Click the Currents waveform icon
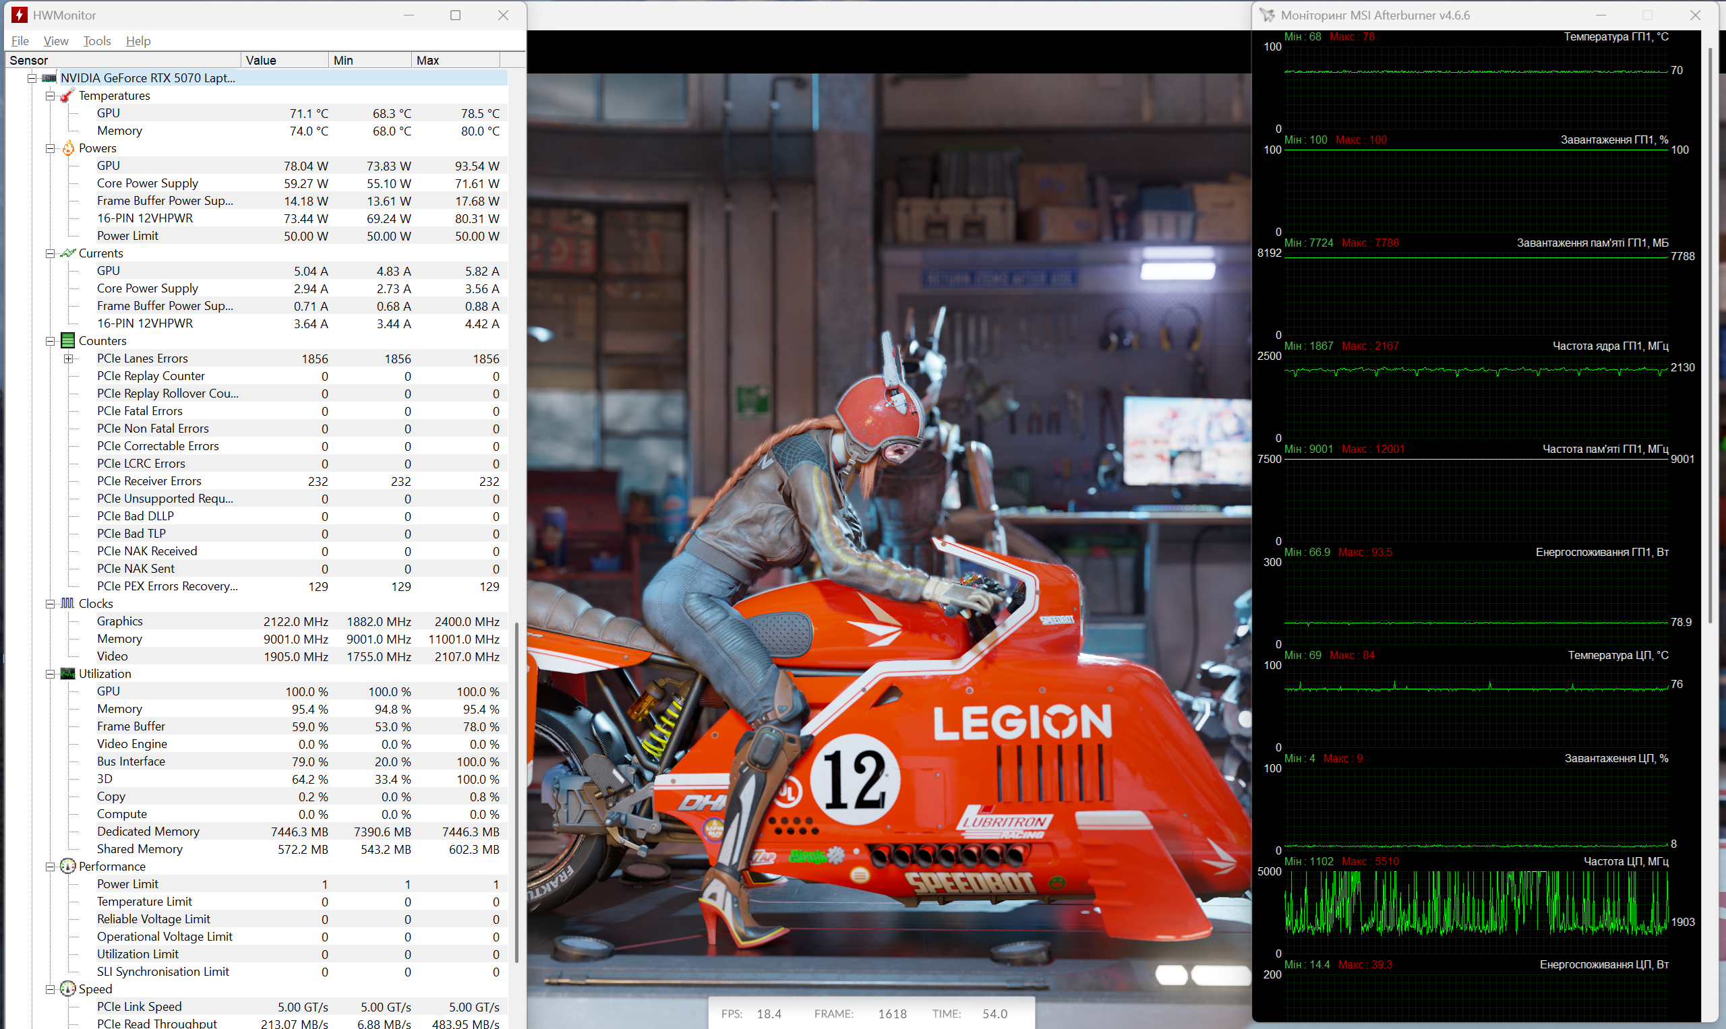1726x1029 pixels. (x=67, y=253)
